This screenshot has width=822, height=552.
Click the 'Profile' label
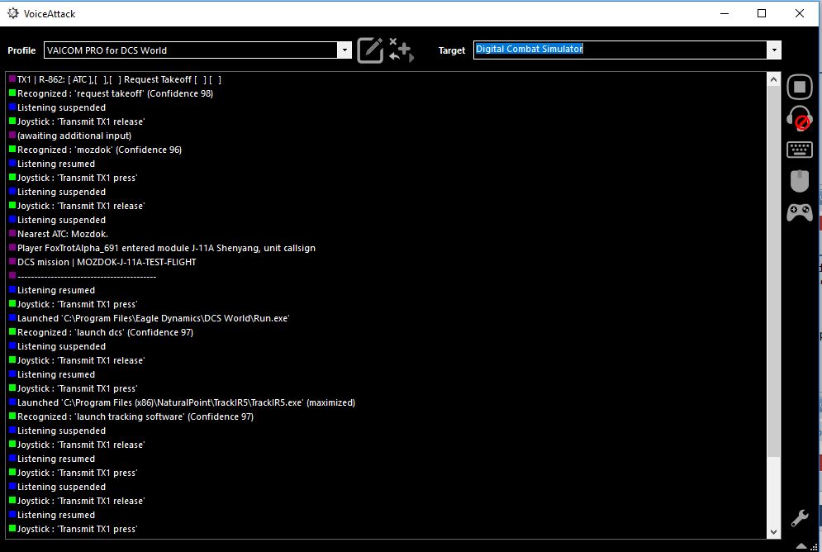point(21,50)
